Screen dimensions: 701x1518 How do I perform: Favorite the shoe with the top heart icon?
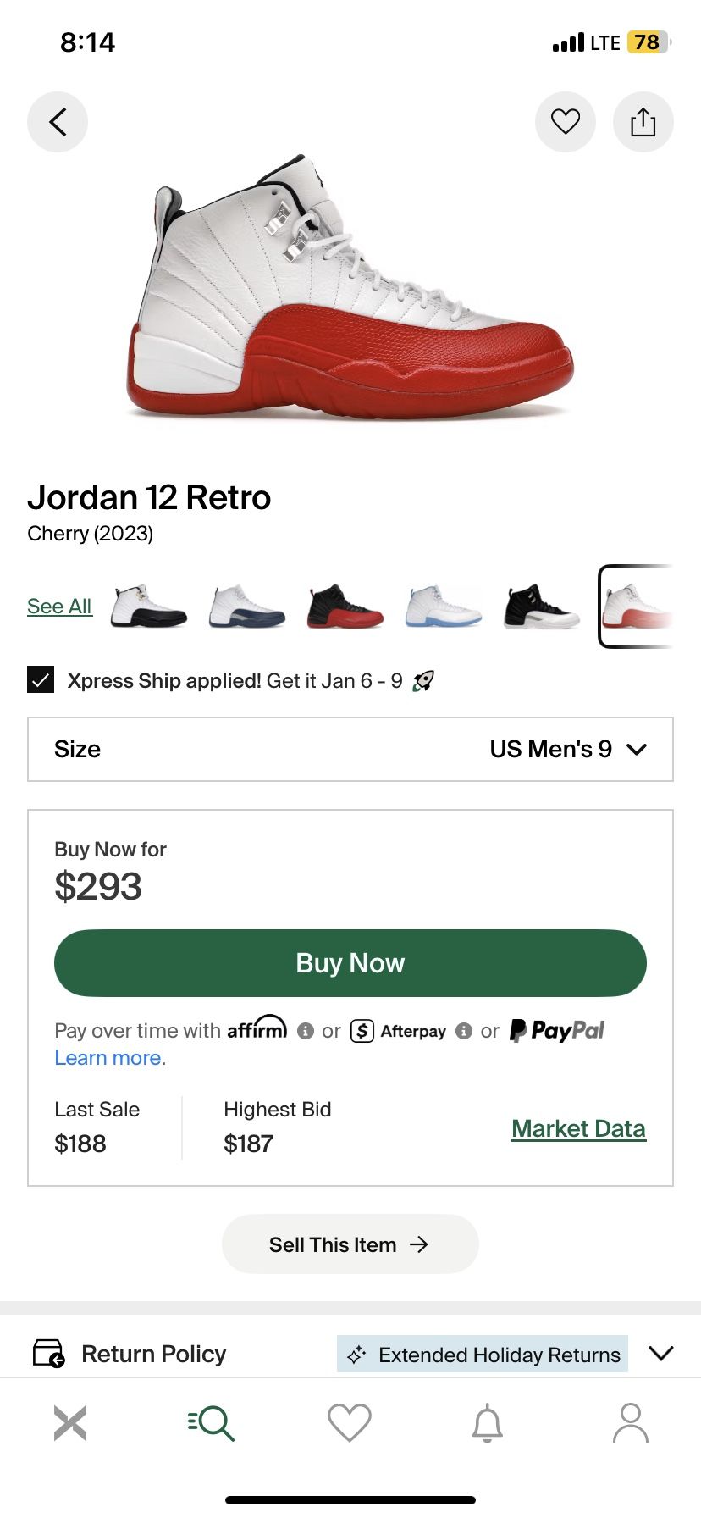pyautogui.click(x=566, y=122)
